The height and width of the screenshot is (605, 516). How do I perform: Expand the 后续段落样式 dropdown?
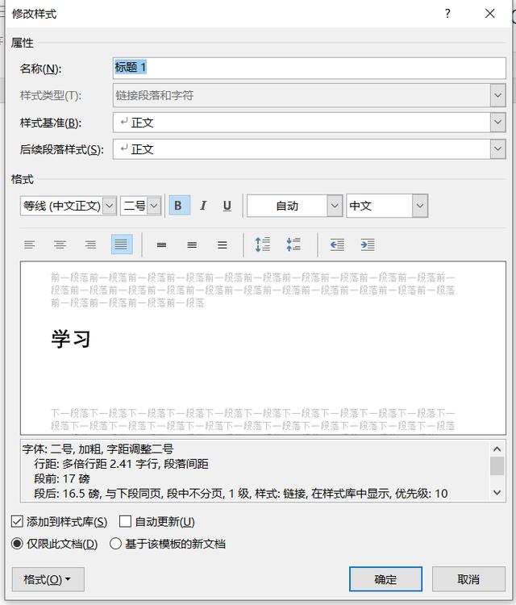coord(497,149)
